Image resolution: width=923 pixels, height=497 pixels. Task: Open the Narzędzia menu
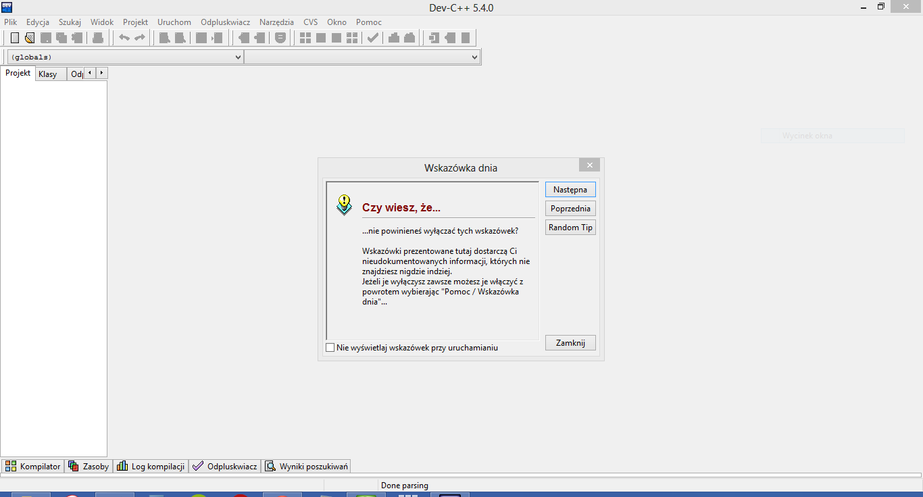point(276,22)
